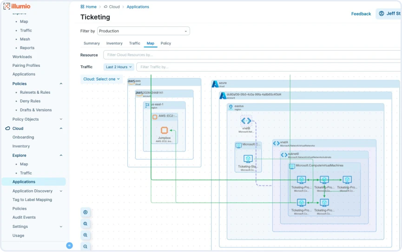Open the highlighted Applications sidebar item
The width and height of the screenshot is (402, 252).
(x=34, y=182)
